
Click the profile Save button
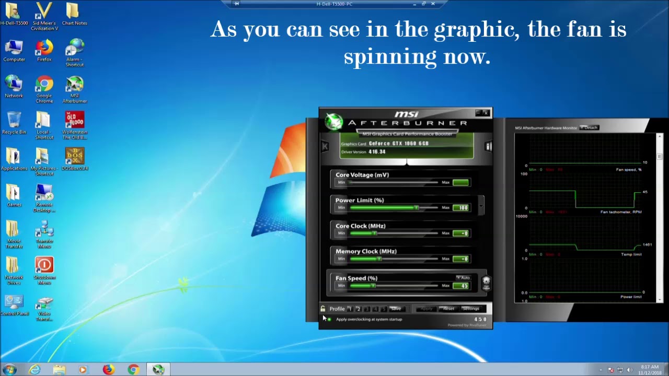[x=397, y=309]
